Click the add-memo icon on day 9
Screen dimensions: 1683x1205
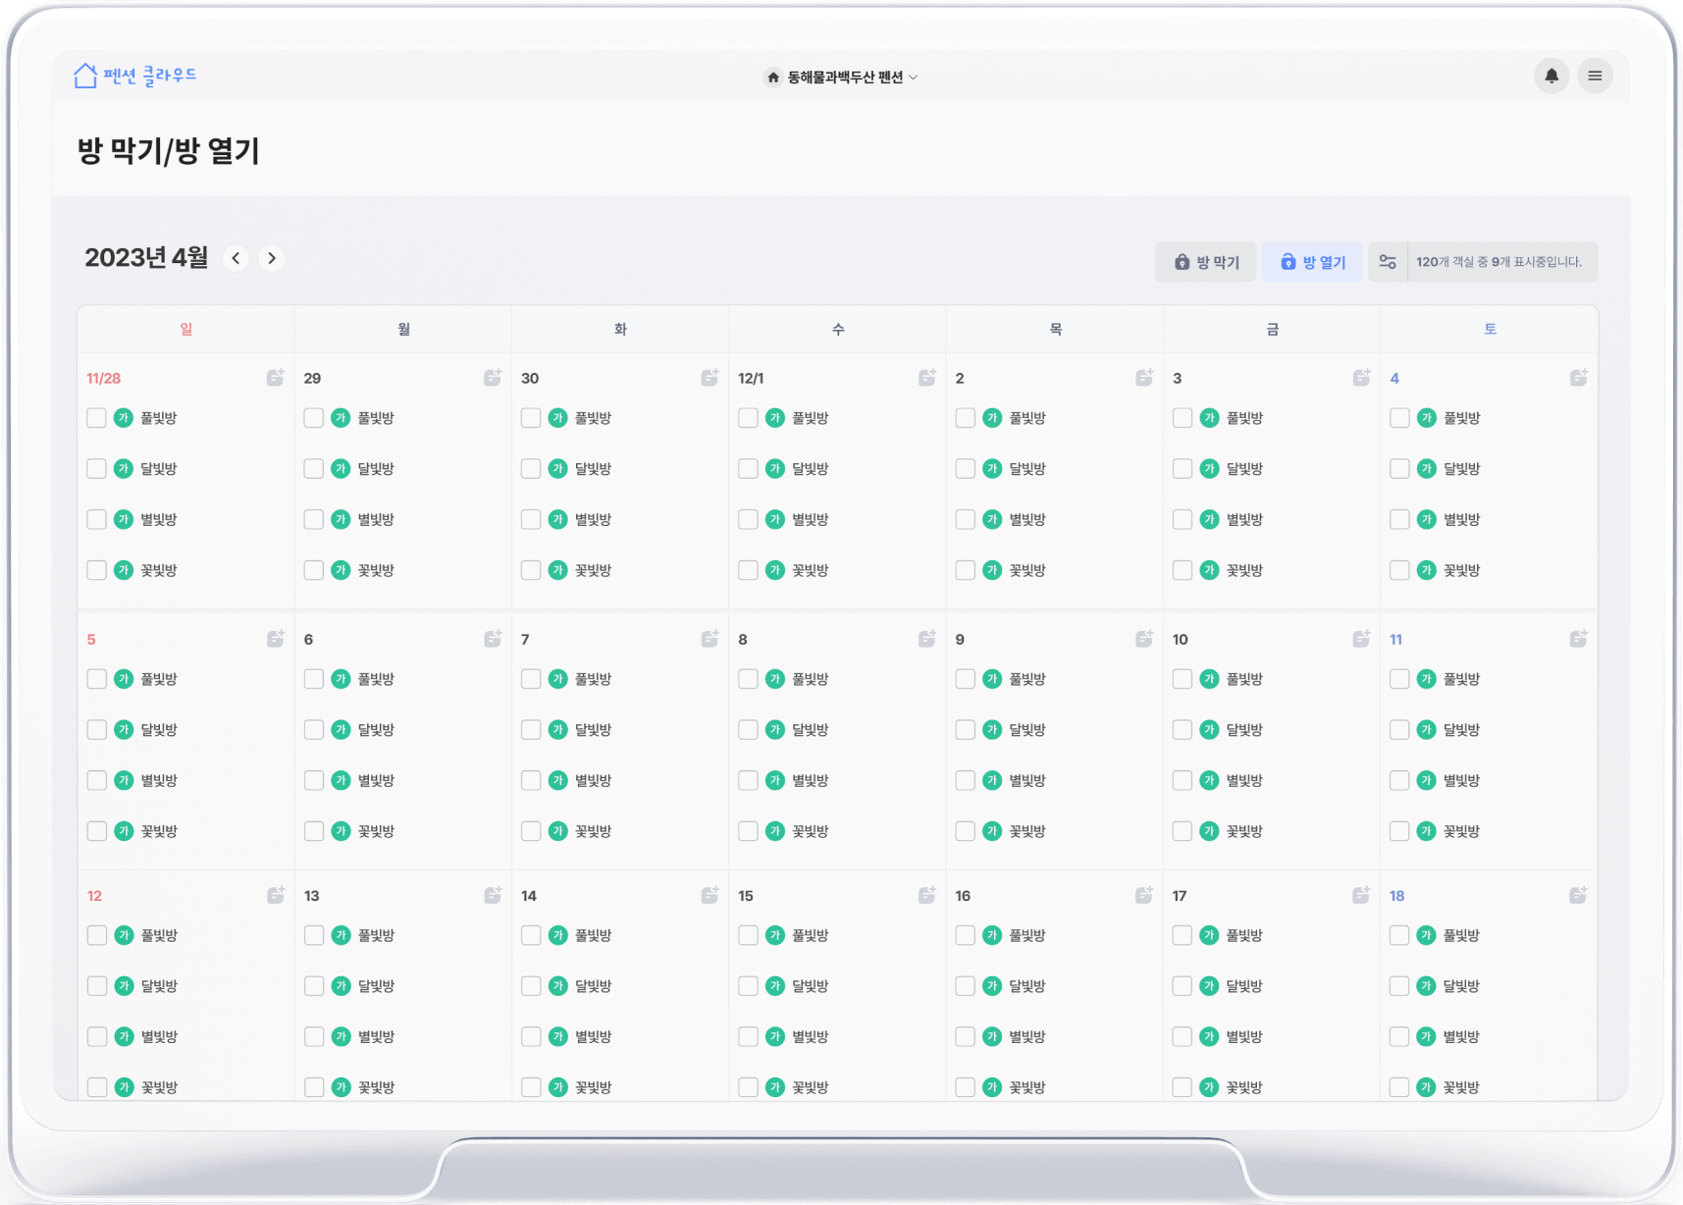[1144, 639]
